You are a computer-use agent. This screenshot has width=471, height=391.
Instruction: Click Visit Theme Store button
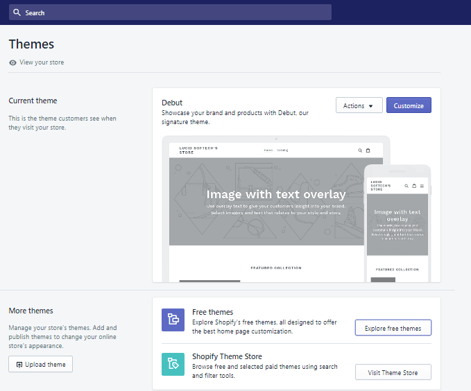pos(393,372)
